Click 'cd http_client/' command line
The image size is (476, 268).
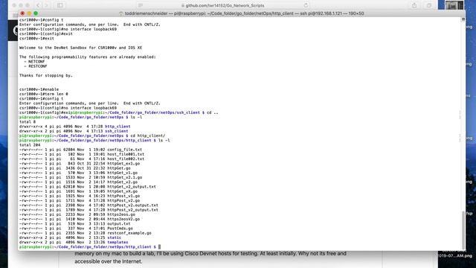click(148, 135)
